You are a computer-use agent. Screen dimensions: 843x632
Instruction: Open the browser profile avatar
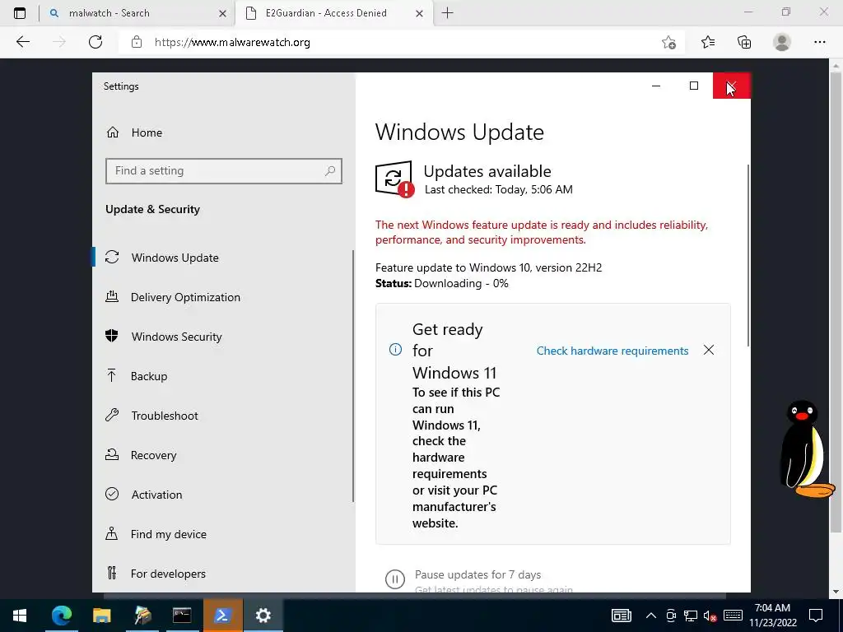(x=782, y=42)
